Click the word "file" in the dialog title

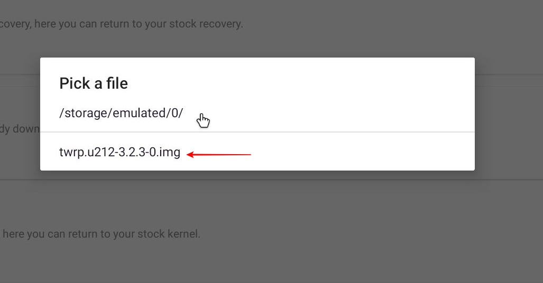pos(117,83)
